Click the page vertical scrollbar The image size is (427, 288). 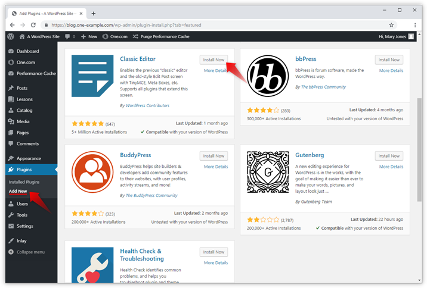tap(419, 150)
